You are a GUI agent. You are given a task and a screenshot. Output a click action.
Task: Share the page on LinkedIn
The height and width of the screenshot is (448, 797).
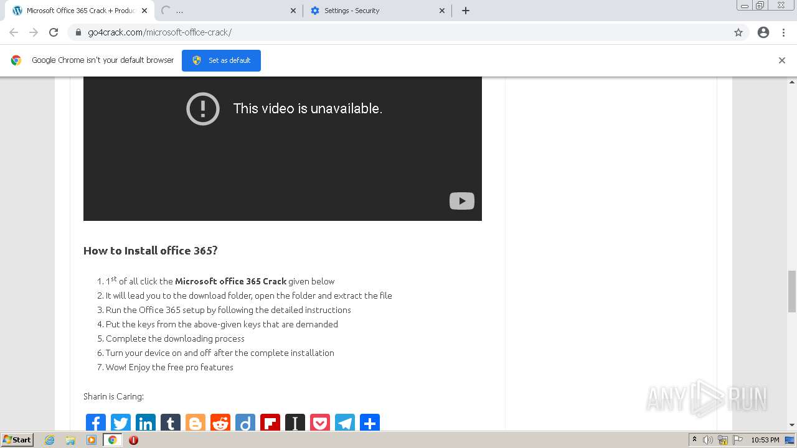pos(146,423)
